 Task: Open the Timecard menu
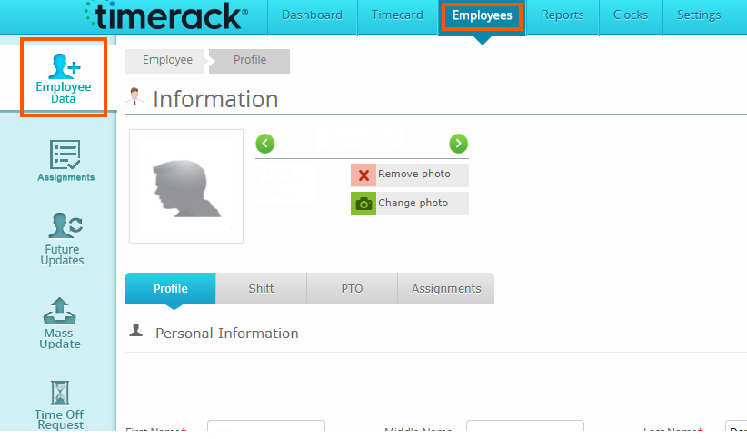point(397,15)
